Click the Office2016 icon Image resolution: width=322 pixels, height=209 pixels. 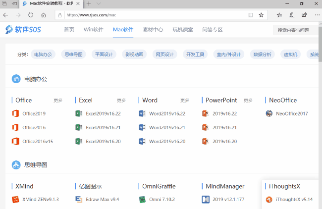[x=15, y=127]
